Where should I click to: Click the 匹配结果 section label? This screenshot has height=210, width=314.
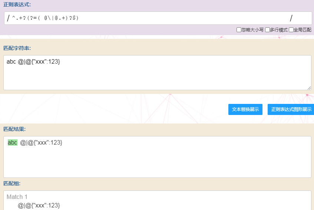coord(14,129)
